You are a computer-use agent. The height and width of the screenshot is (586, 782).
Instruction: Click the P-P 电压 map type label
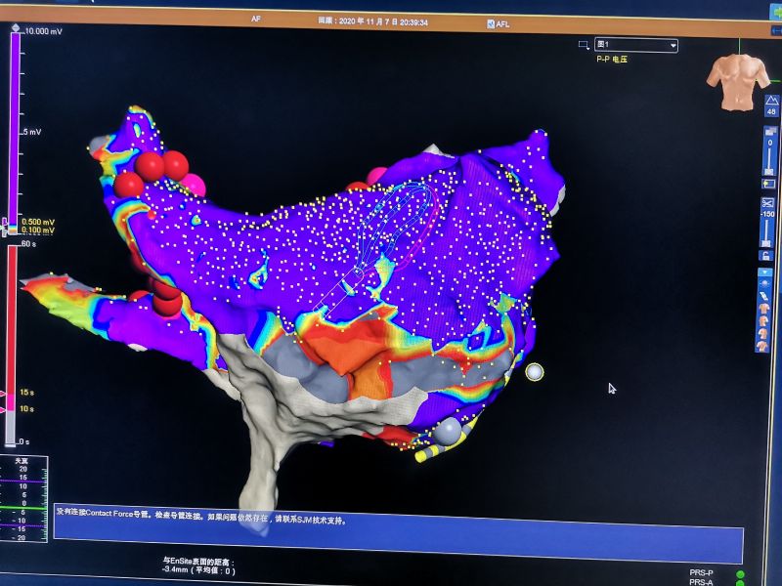pyautogui.click(x=616, y=59)
